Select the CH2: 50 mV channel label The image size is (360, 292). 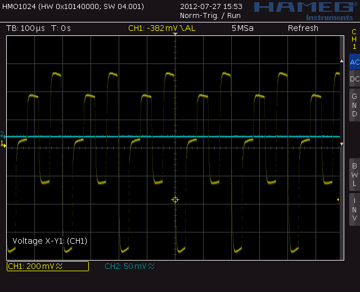click(129, 266)
